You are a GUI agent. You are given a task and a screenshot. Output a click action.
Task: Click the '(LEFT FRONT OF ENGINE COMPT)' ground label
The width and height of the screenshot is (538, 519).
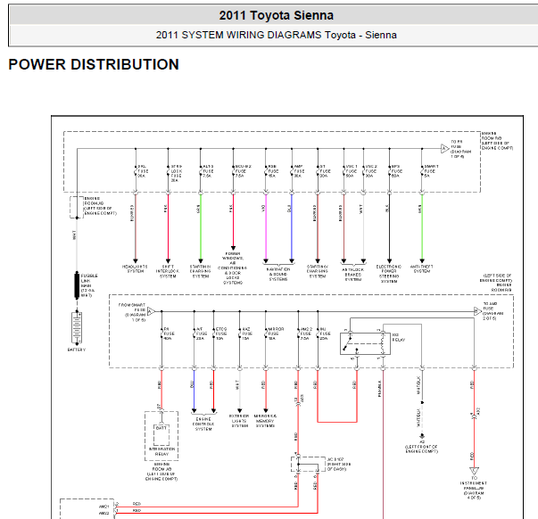(x=421, y=449)
